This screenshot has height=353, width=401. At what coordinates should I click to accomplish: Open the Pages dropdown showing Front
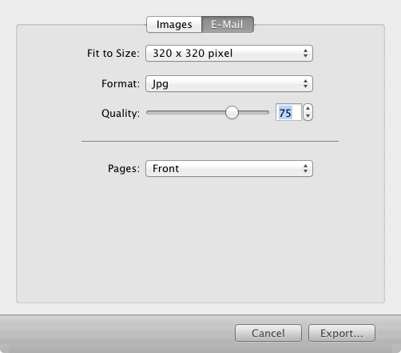coord(229,169)
